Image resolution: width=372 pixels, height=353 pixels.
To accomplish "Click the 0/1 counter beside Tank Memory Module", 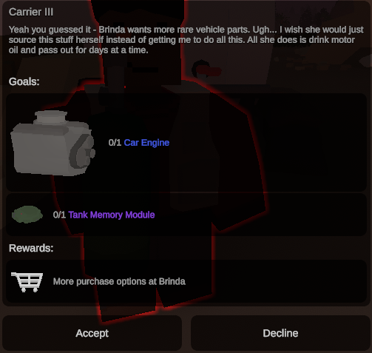I will pyautogui.click(x=59, y=215).
